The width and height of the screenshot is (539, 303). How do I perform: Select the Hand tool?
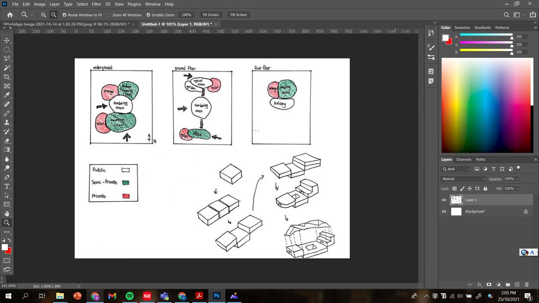pyautogui.click(x=7, y=213)
